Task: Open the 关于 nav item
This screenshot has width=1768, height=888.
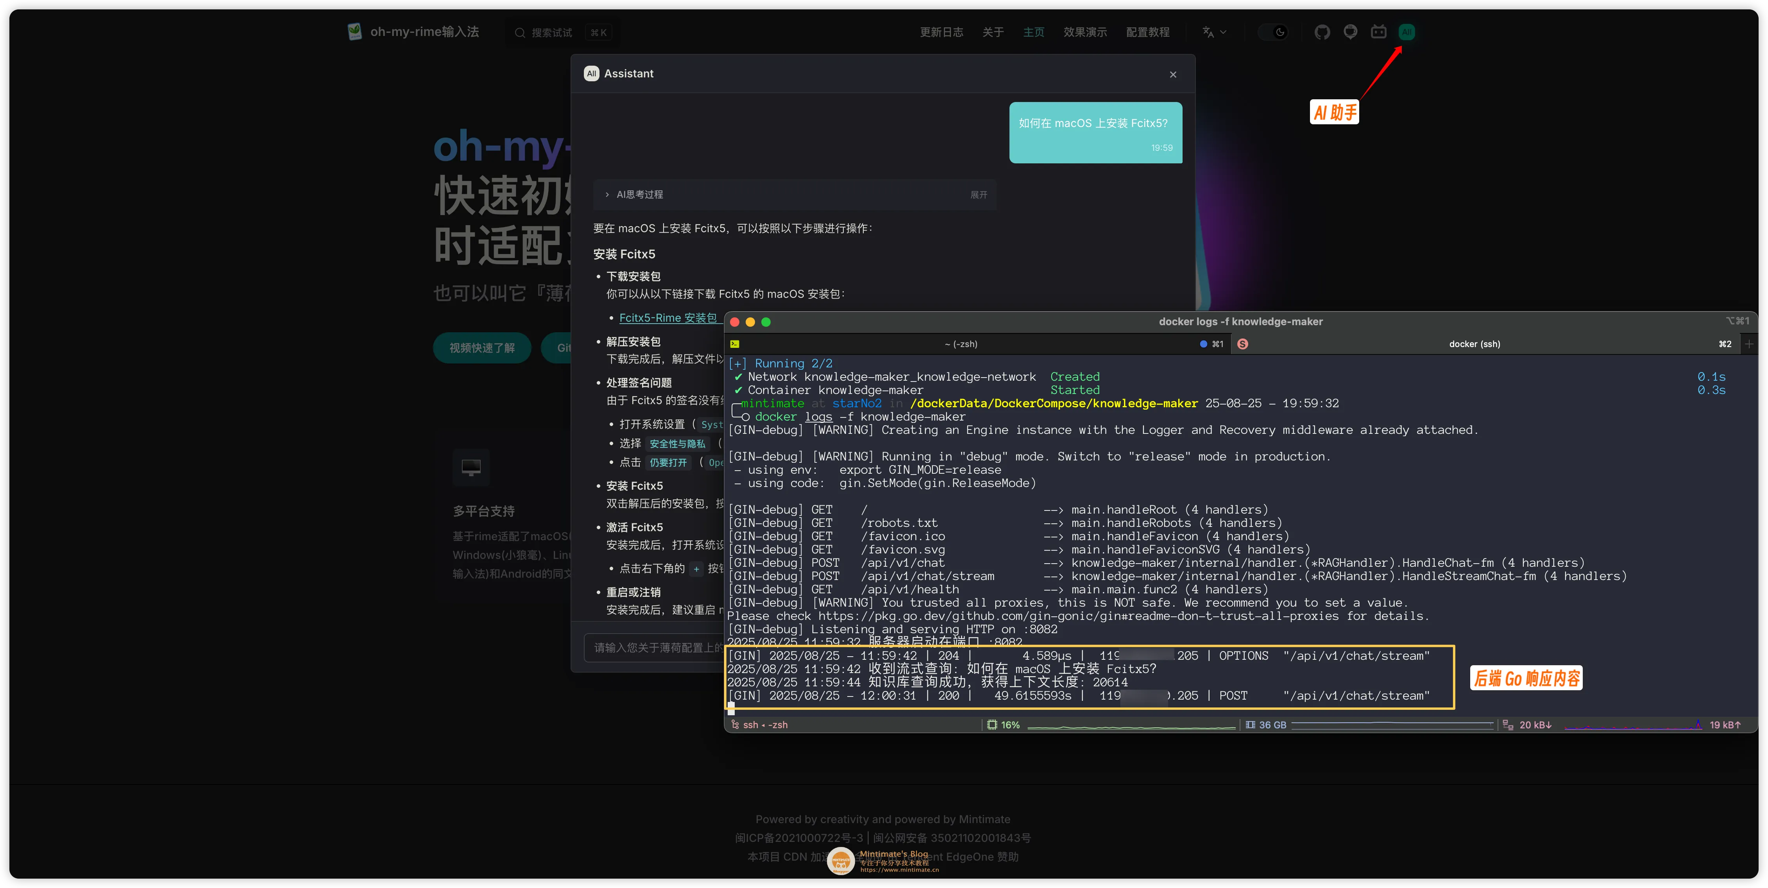Action: tap(992, 32)
